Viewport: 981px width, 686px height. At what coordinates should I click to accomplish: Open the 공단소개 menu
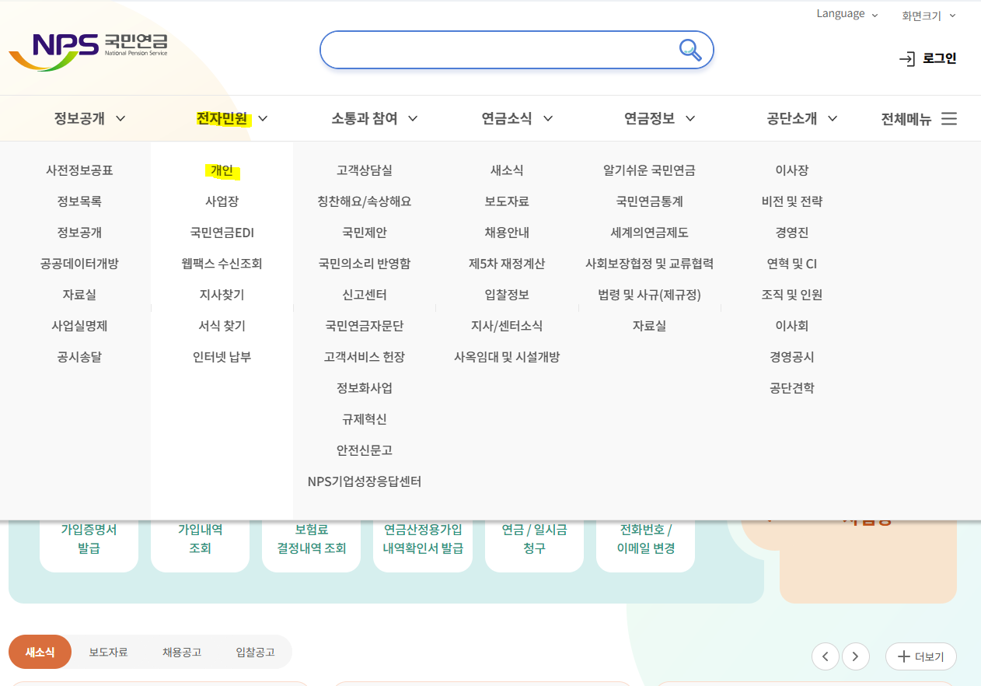tap(790, 118)
